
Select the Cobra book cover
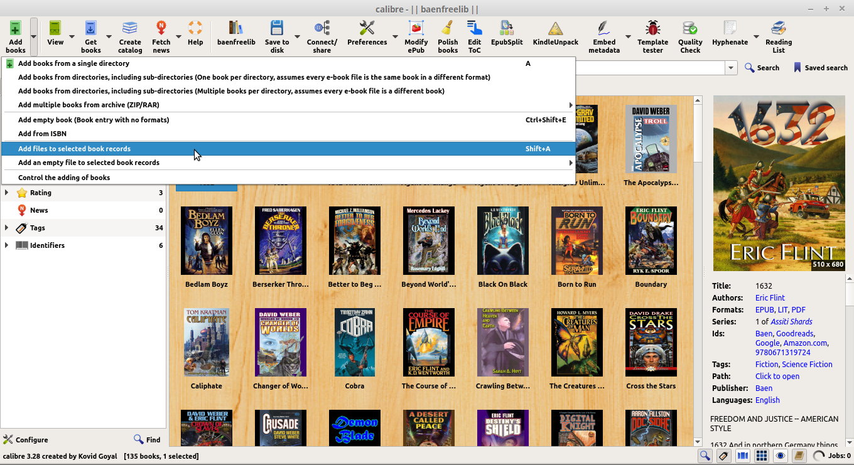(x=355, y=342)
